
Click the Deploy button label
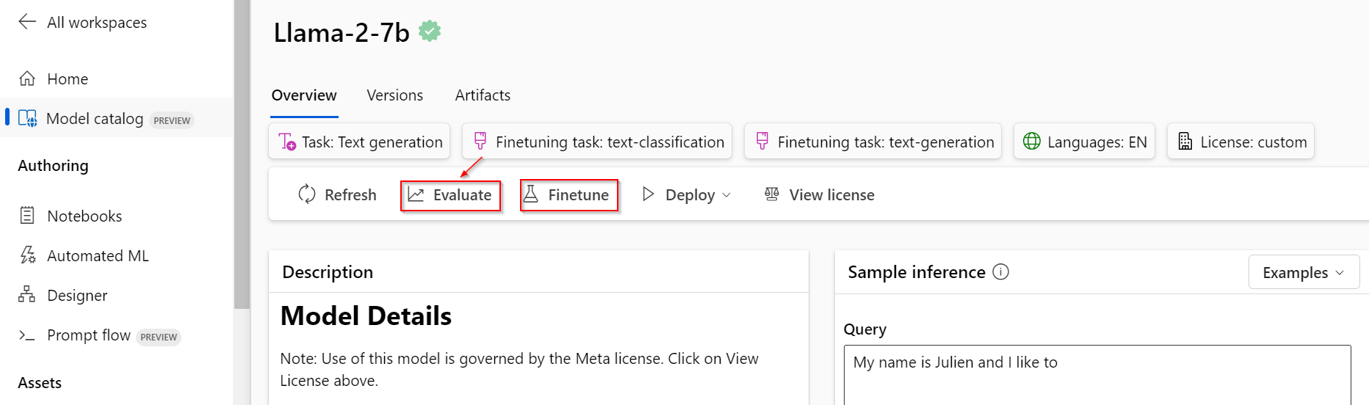(690, 195)
